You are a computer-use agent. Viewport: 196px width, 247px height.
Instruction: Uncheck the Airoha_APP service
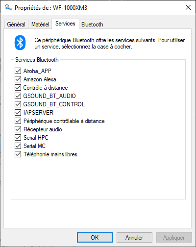[x=18, y=71]
